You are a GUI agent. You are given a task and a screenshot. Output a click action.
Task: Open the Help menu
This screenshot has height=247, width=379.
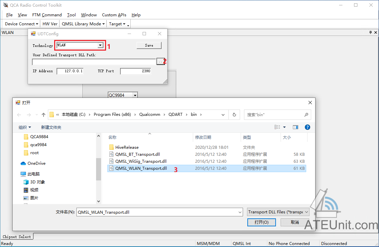click(x=136, y=15)
